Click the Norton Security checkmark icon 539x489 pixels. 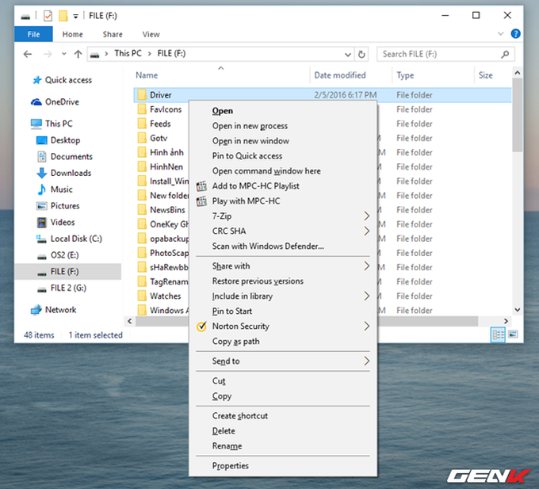tap(201, 326)
